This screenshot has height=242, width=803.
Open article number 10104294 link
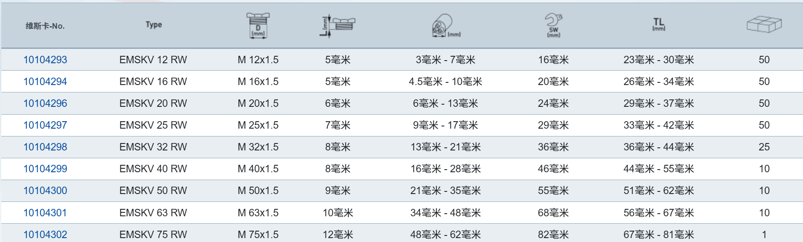[45, 82]
